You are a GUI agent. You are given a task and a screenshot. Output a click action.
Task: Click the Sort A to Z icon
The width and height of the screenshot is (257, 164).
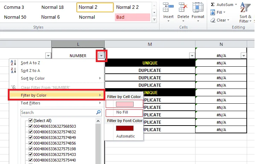point(13,63)
